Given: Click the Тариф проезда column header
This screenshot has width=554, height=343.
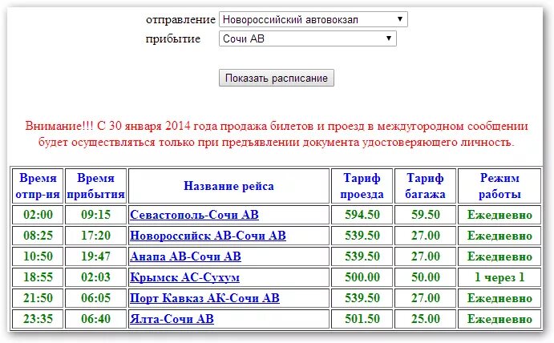Looking at the screenshot, I should coord(362,186).
